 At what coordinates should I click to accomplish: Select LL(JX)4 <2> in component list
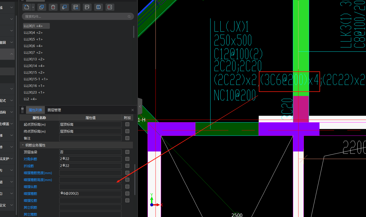click(33, 33)
